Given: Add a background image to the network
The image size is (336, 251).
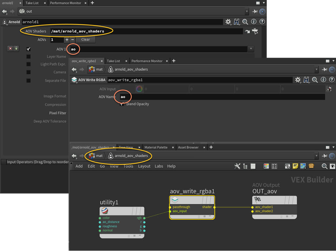Looking at the screenshot, I should 303,166.
